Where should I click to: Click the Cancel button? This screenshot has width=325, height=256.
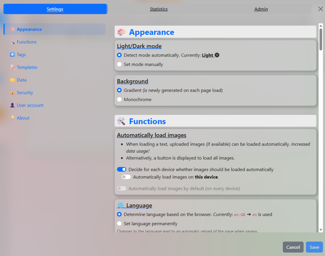point(293,247)
